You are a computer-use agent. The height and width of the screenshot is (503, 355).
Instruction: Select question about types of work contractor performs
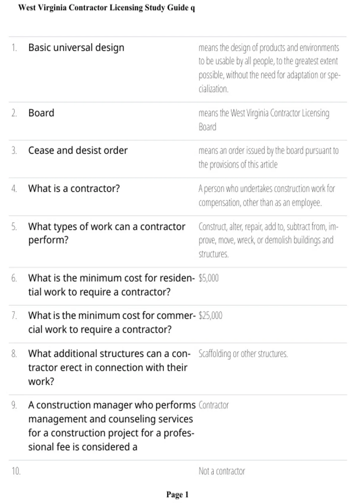(107, 233)
